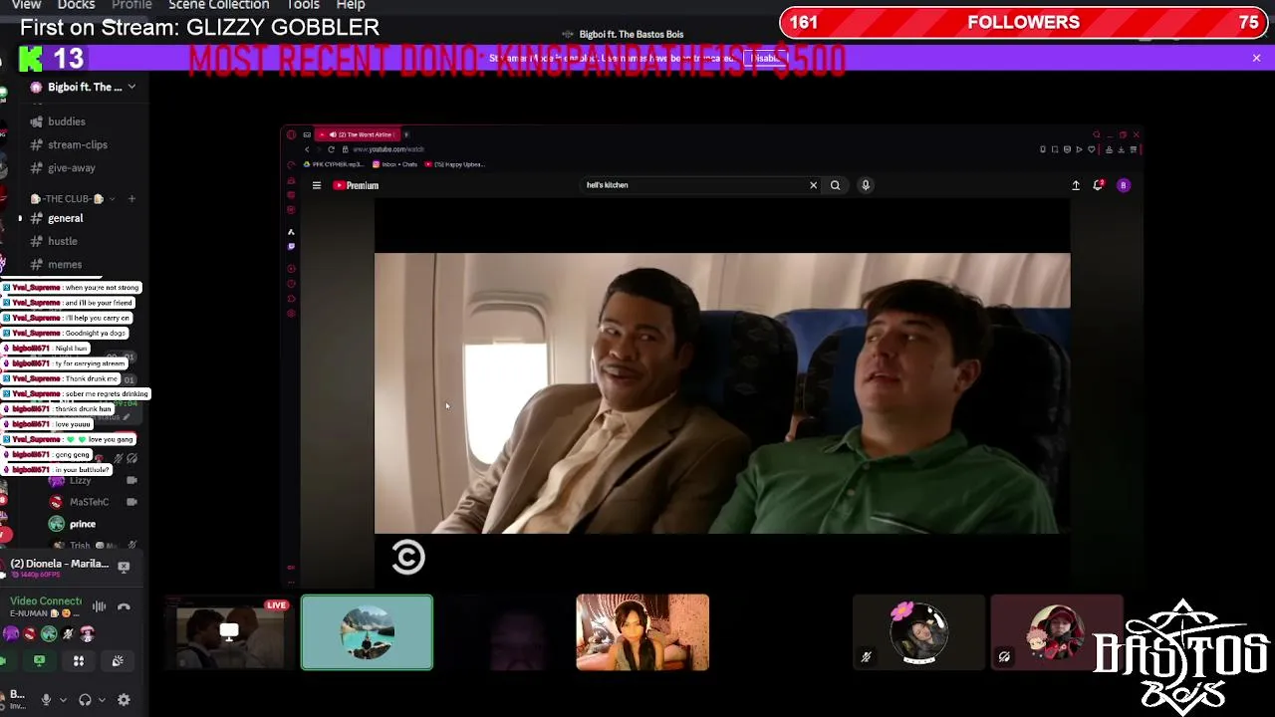The width and height of the screenshot is (1275, 717).
Task: Open the Profile menu
Action: coord(131,5)
